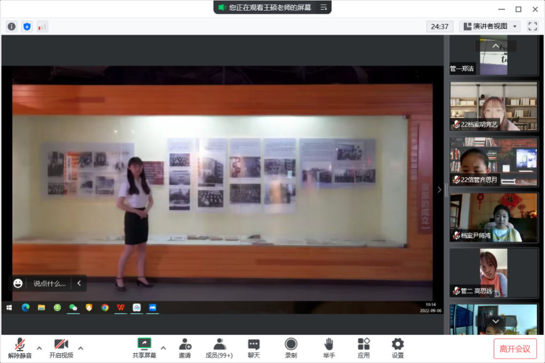Open the blue security shield icon
Screen dimensions: 545x363
(x=27, y=26)
